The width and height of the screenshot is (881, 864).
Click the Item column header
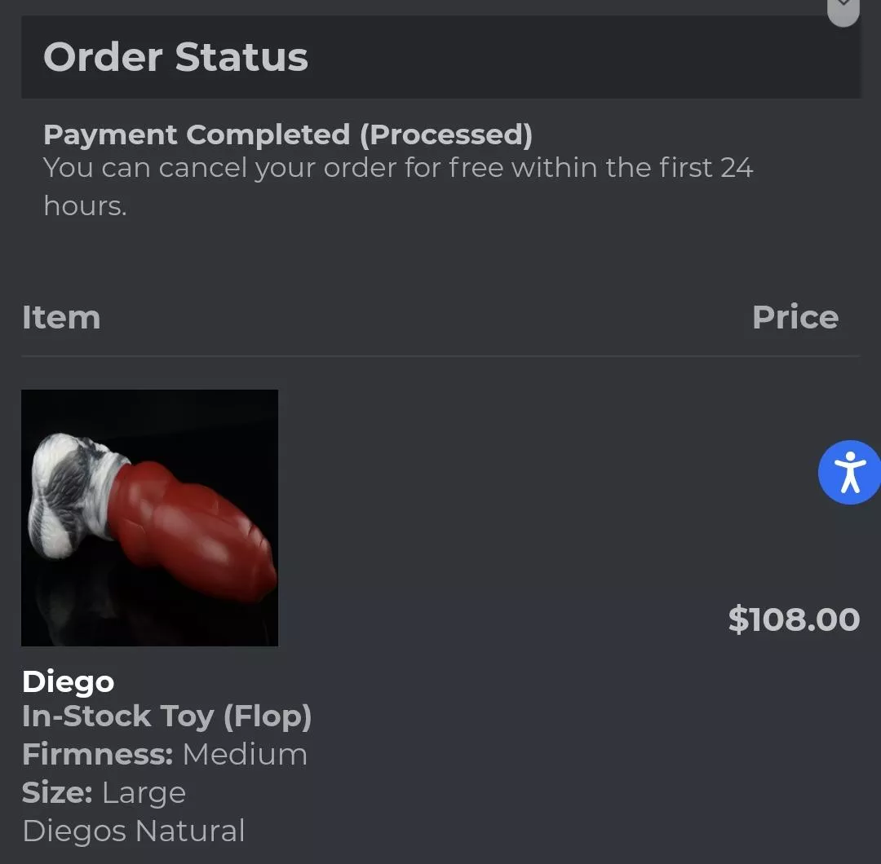tap(61, 317)
